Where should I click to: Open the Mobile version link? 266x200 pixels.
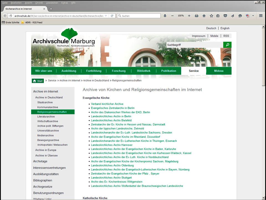click(214, 36)
